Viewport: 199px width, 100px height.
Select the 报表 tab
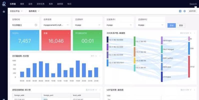[x=51, y=4]
